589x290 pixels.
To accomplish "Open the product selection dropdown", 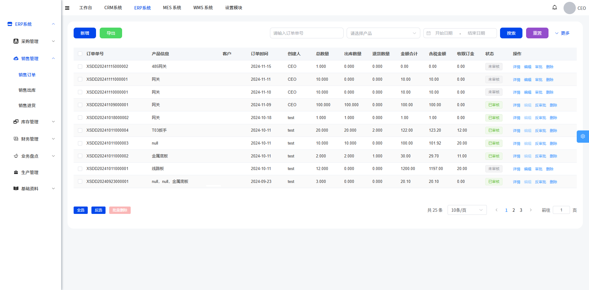I will [x=383, y=33].
